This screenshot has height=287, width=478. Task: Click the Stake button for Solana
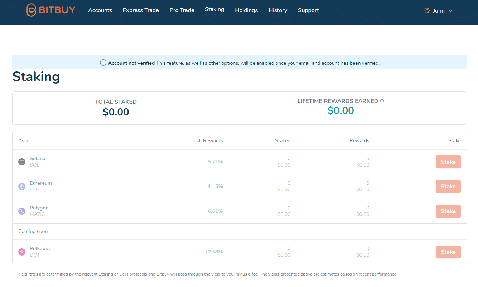[448, 162]
